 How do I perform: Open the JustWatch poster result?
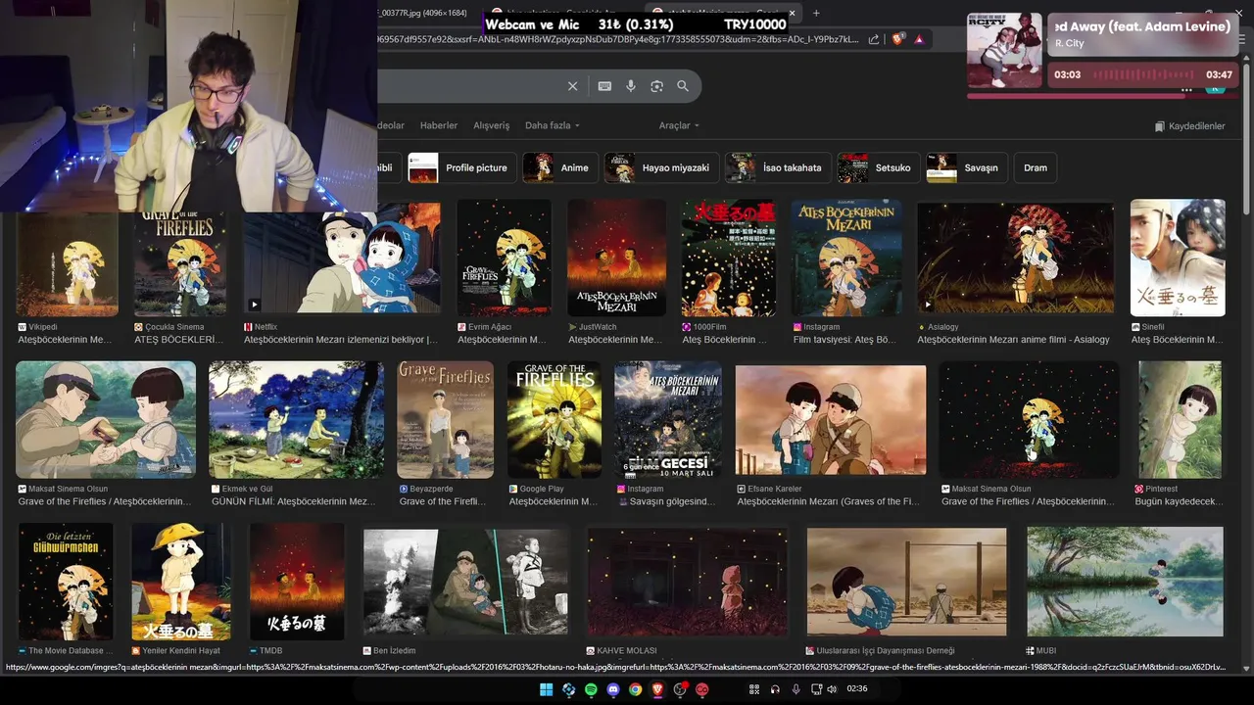point(616,258)
